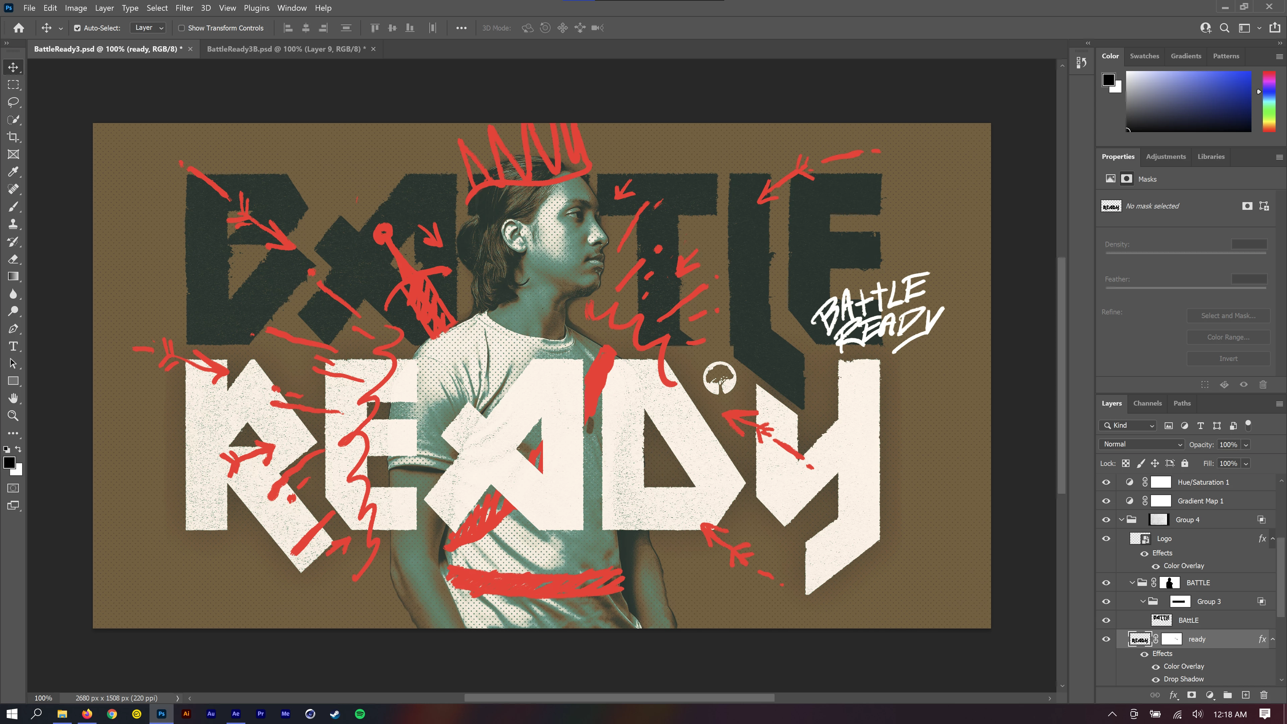Image resolution: width=1287 pixels, height=724 pixels.
Task: Open the layer blend mode Normal dropdown
Action: [1142, 444]
